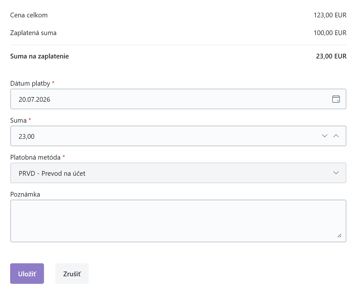
Task: Click the Platobná metóda field label
Action: click(x=35, y=157)
